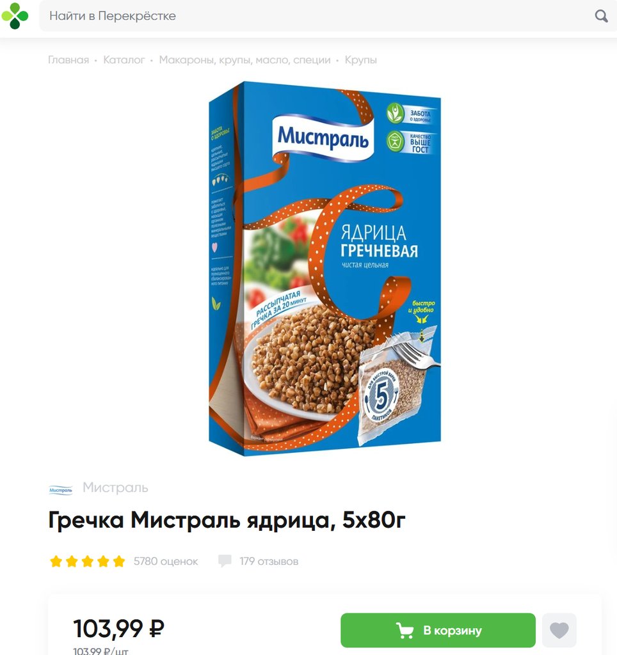Open 'Макароны, крупы, масло, специи' breadcrumb
Image resolution: width=617 pixels, height=655 pixels.
point(244,60)
